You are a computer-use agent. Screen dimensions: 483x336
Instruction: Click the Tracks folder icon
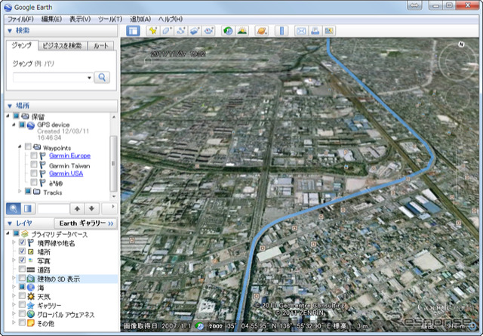coord(37,192)
